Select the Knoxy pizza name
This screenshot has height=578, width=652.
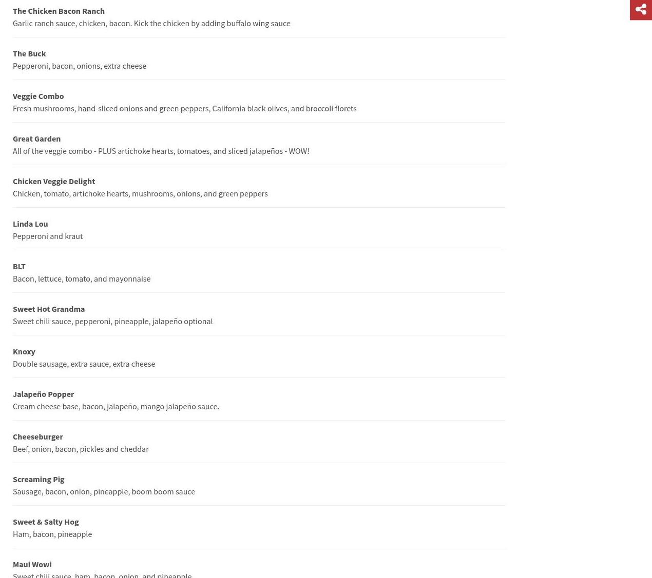[x=24, y=351]
